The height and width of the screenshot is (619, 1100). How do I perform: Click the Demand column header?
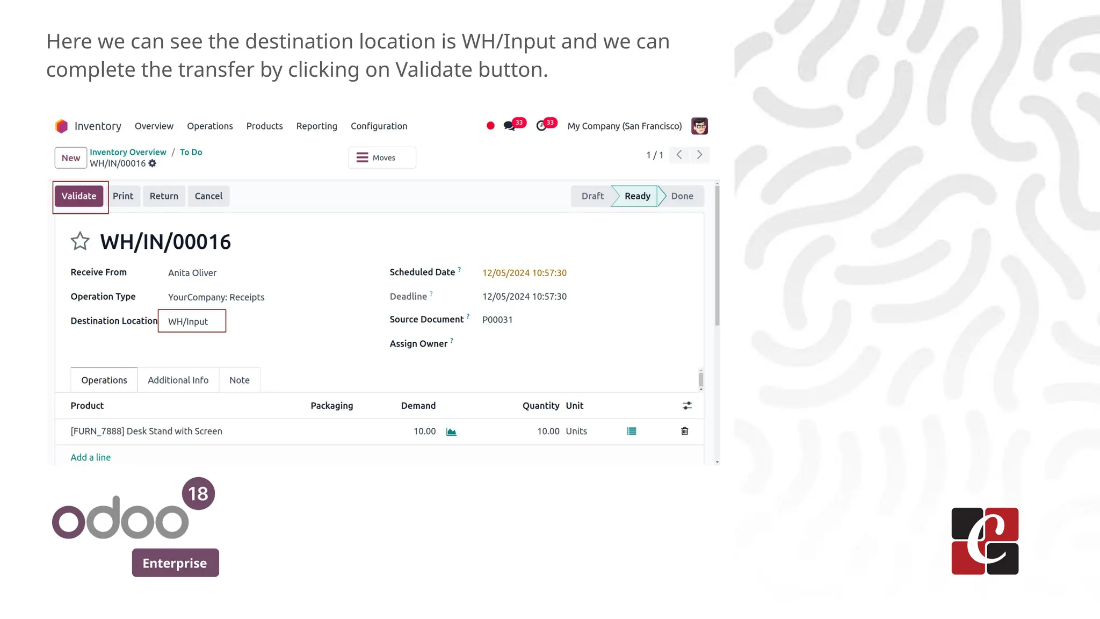coord(418,406)
